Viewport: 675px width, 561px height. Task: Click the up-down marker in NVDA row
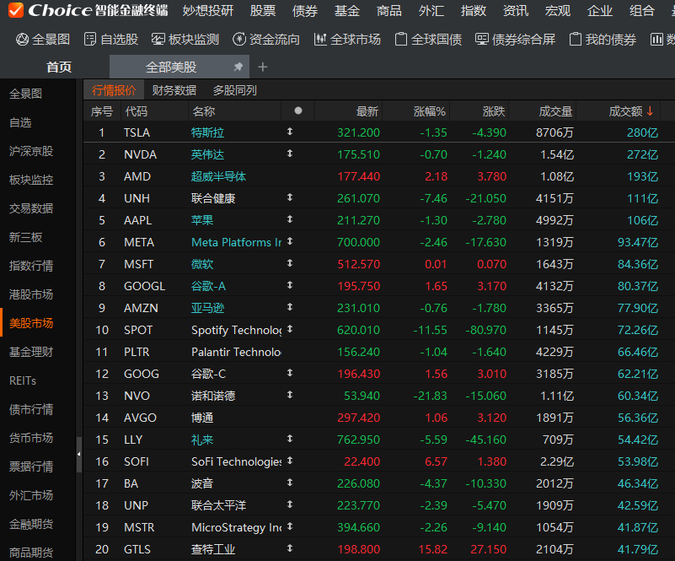tap(290, 154)
